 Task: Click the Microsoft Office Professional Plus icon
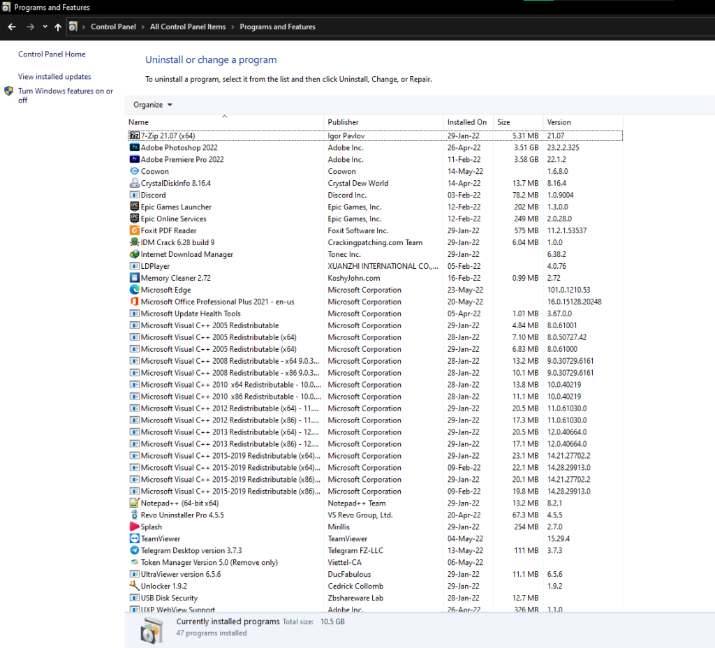134,302
